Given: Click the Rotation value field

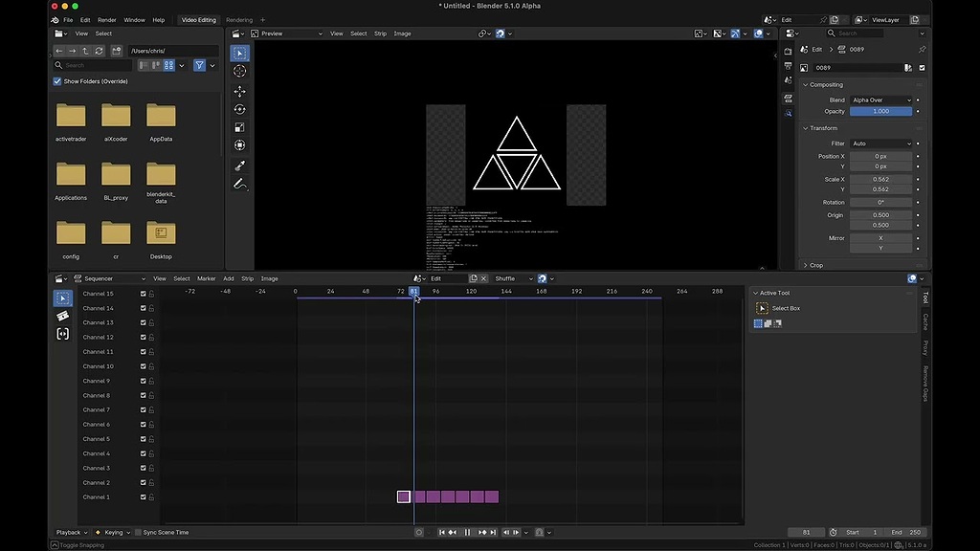Looking at the screenshot, I should coord(880,203).
